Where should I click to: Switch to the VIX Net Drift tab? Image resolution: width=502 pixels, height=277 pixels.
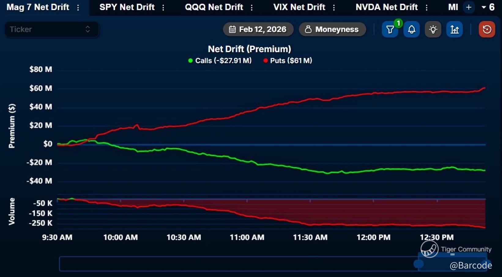299,7
